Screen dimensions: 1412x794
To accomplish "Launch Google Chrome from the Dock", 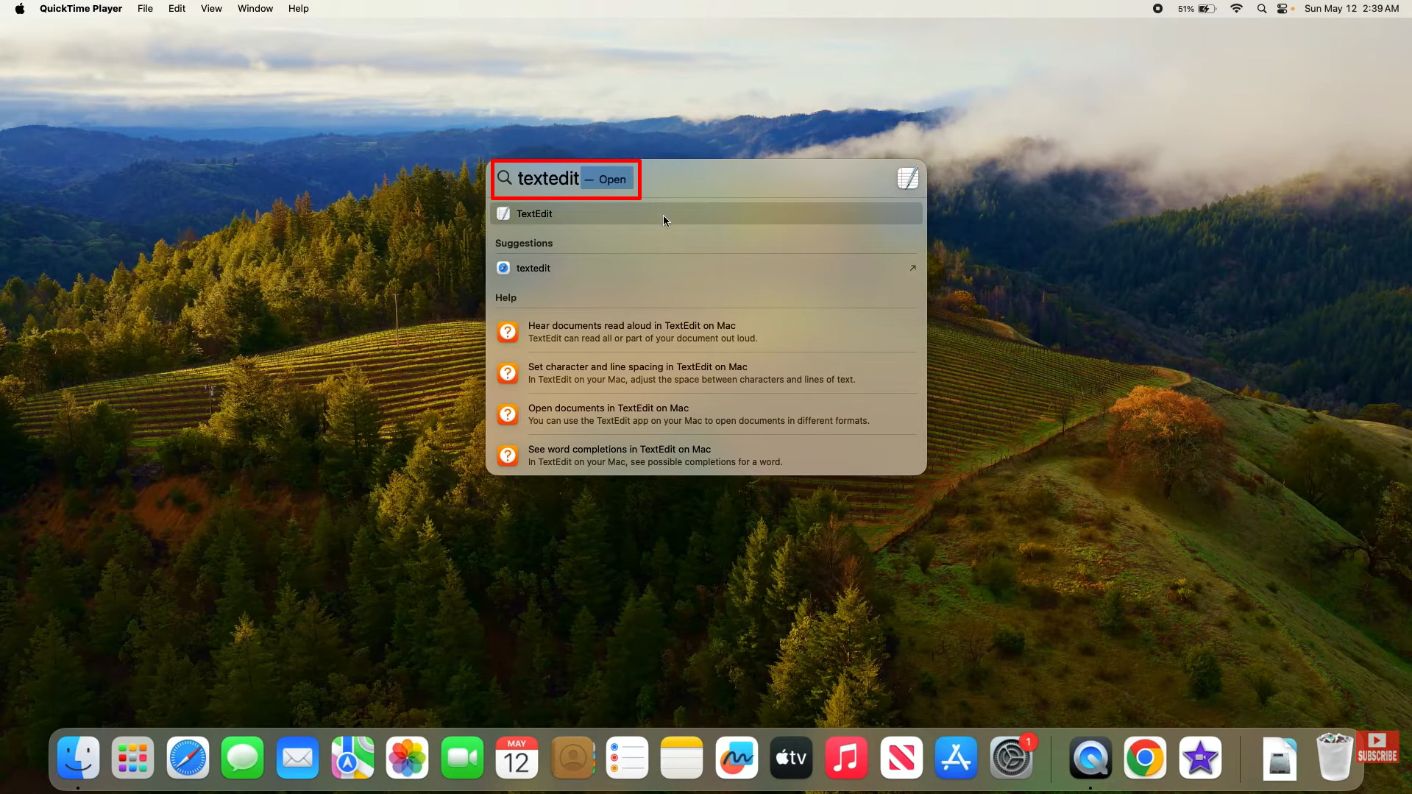I will 1145,758.
